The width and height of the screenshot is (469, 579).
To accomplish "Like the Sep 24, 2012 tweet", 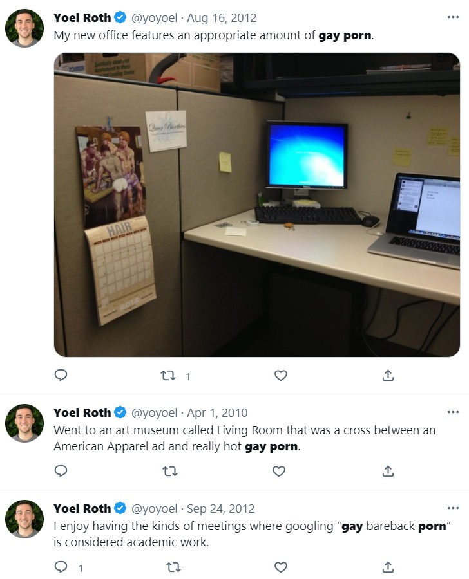I will coord(281,567).
